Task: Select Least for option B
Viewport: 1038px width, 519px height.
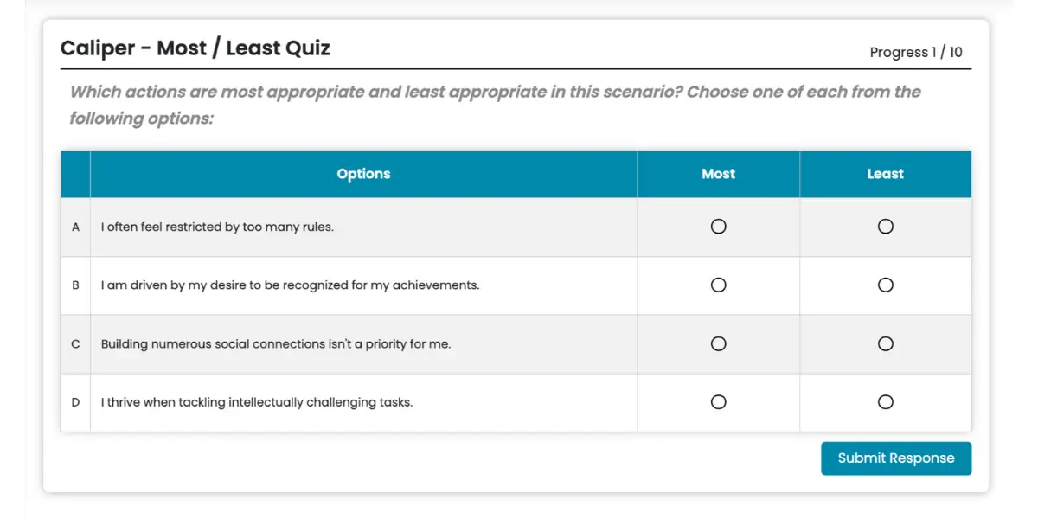Action: [885, 285]
